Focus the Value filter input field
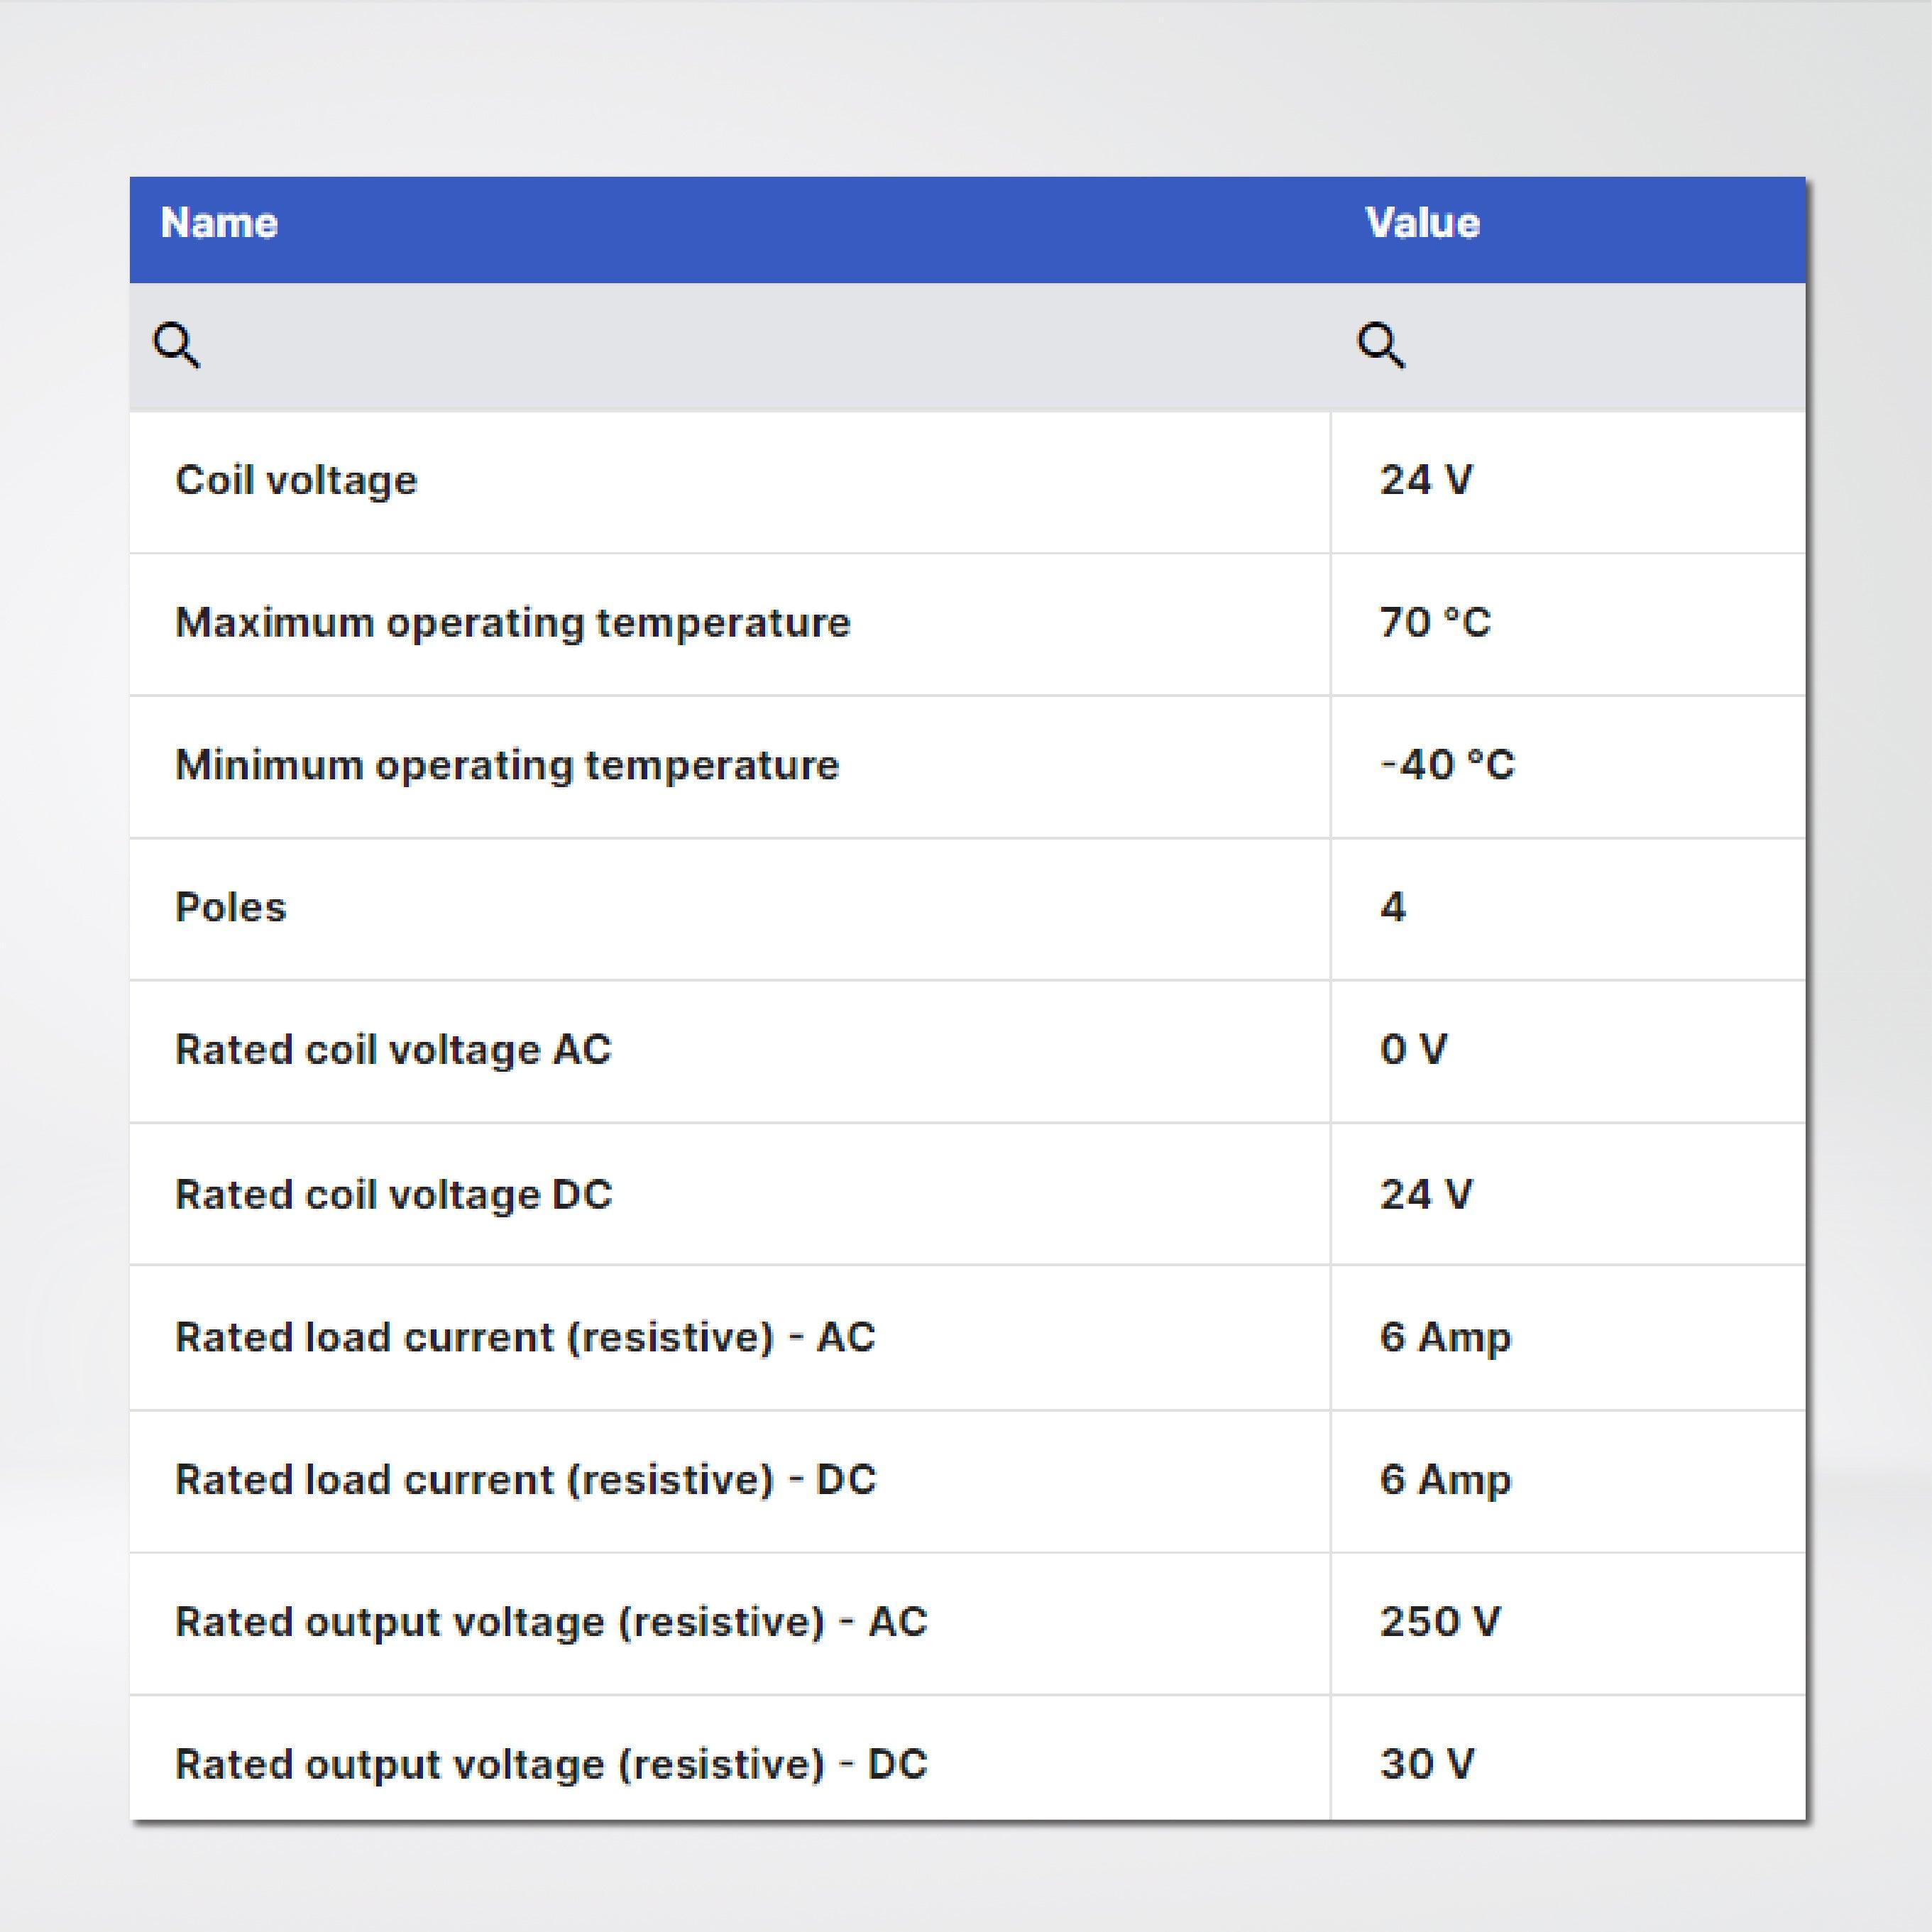 [x=1569, y=347]
